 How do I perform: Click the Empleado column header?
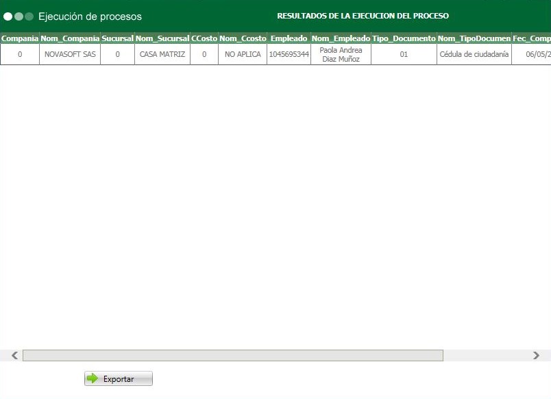point(289,38)
